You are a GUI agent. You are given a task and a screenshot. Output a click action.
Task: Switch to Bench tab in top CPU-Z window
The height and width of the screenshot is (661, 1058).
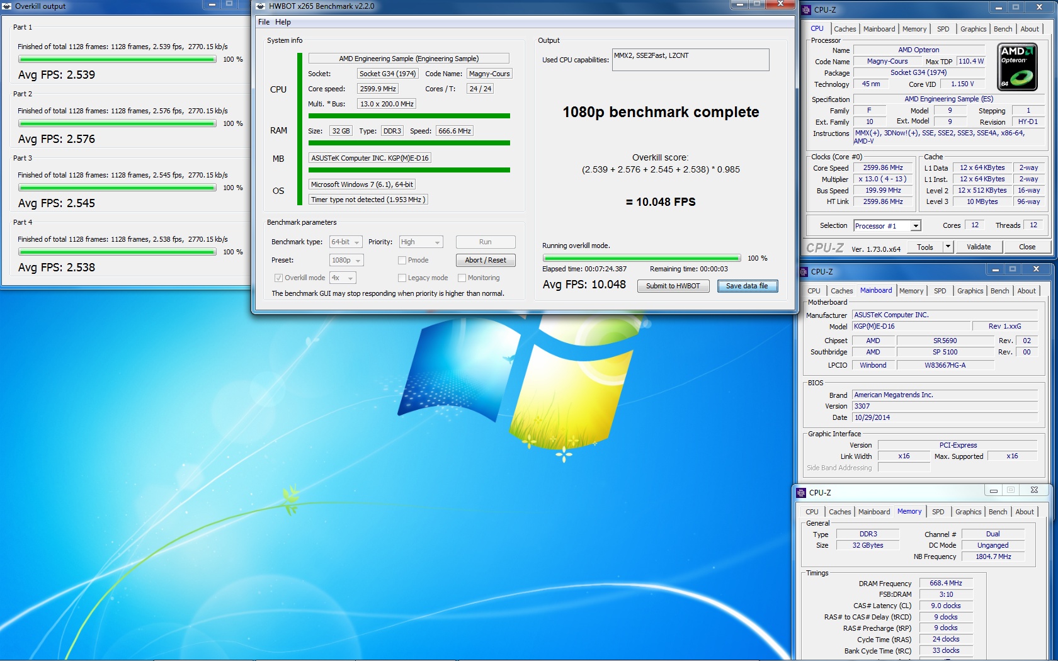[x=1003, y=29]
